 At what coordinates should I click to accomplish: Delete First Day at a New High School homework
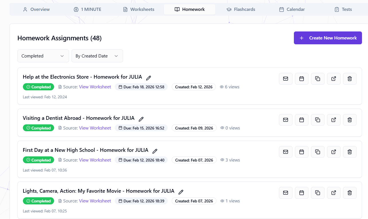(350, 152)
